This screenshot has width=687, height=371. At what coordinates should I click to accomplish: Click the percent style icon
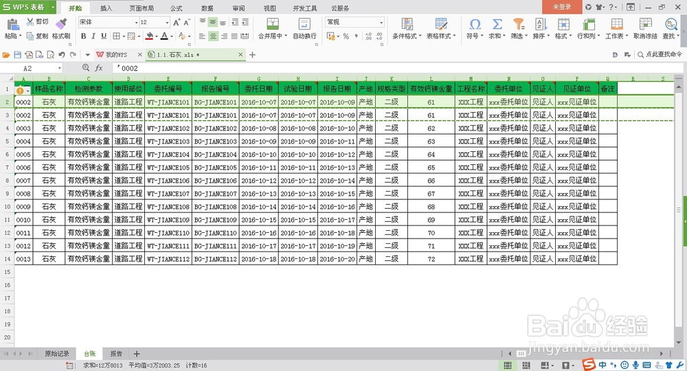pos(346,36)
